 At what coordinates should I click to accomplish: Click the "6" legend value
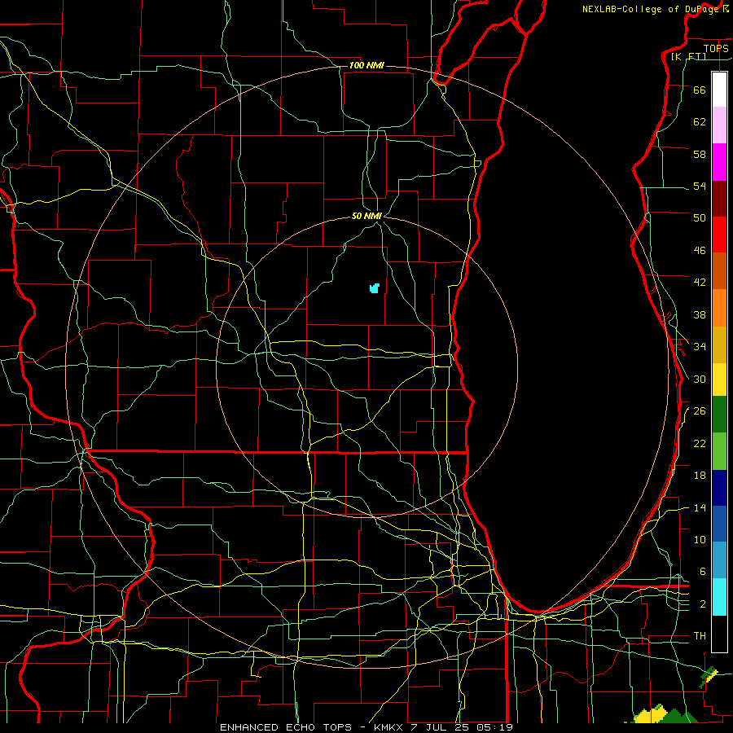[x=703, y=571]
